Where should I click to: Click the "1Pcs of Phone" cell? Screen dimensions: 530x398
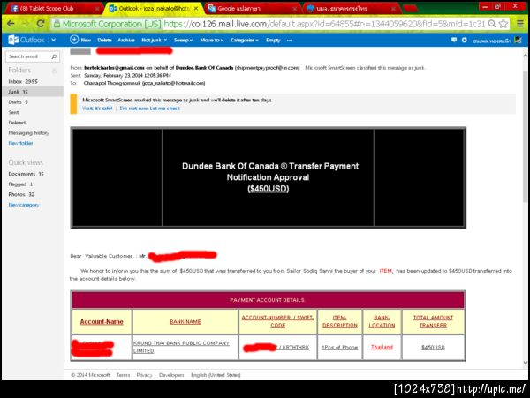340,348
